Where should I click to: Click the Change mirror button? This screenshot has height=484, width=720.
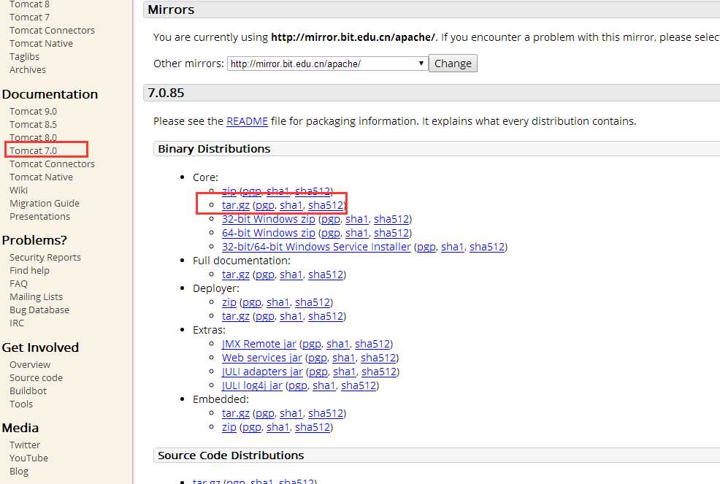453,64
